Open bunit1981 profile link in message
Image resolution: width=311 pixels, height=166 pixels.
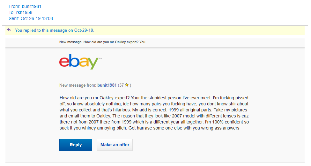(107, 85)
